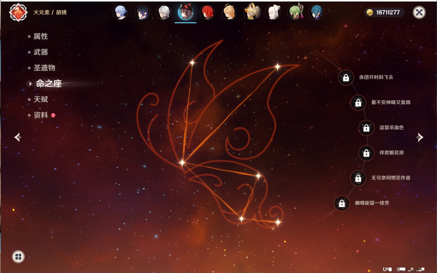Viewport: 437px width, 273px height.
Task: Select the locked 最不安神晴又复雨 constellation icon
Action: coord(358,103)
